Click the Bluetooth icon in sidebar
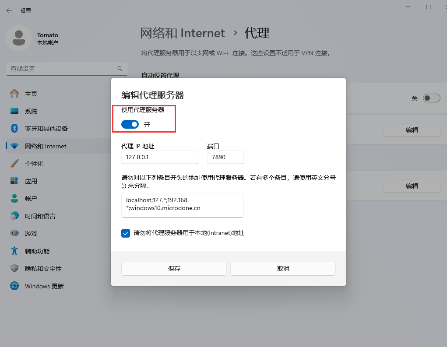The image size is (447, 347). click(14, 129)
